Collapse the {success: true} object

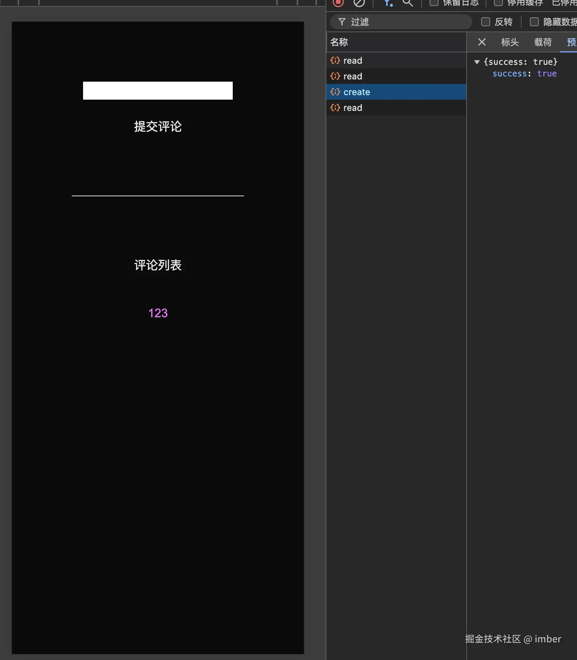click(x=477, y=62)
